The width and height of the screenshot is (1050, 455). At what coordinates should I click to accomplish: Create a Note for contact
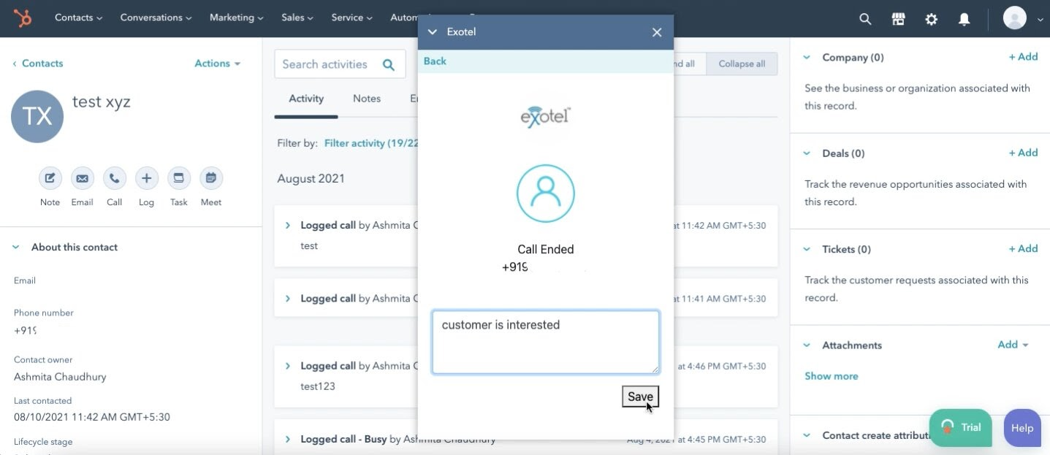[50, 178]
